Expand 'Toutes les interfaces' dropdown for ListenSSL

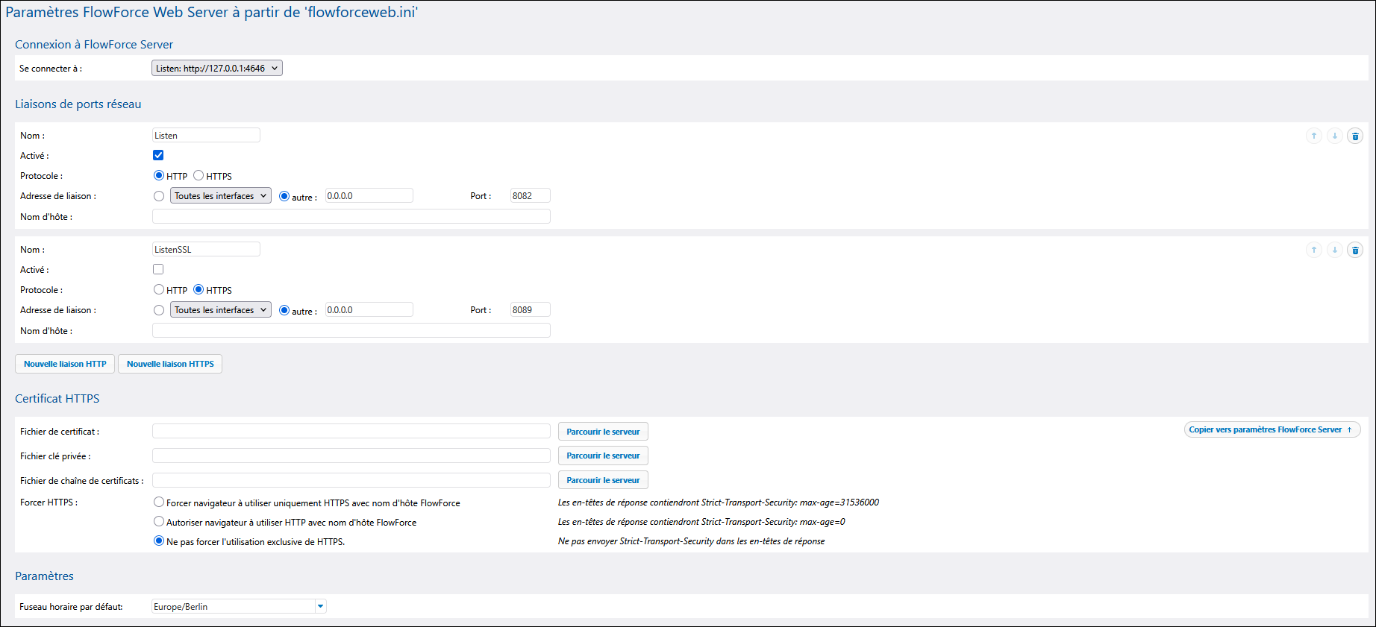tap(220, 310)
